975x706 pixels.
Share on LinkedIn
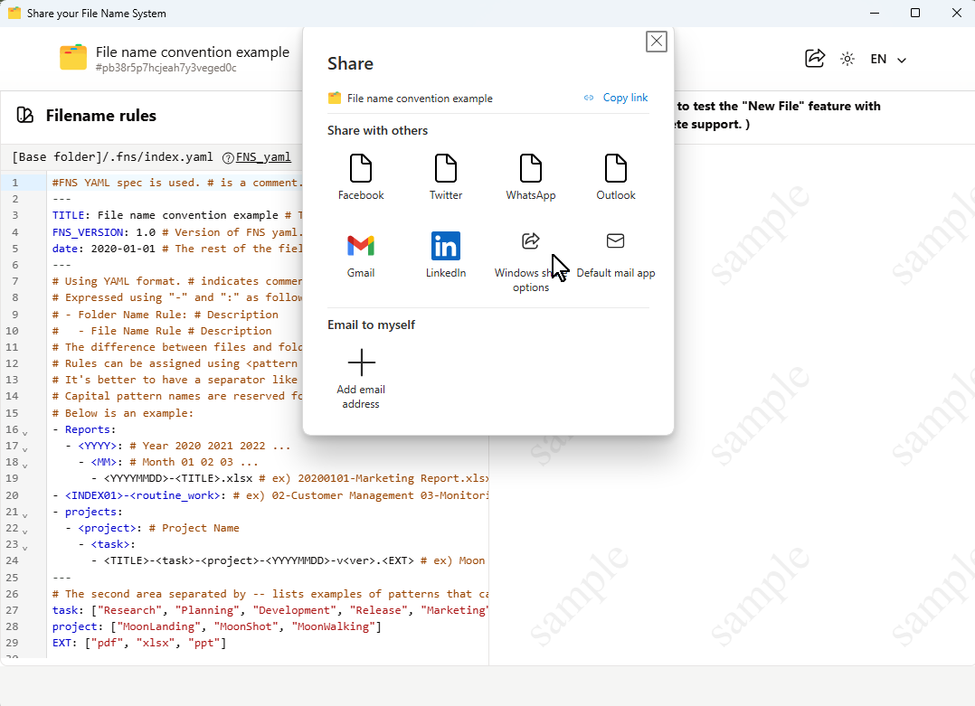point(446,246)
